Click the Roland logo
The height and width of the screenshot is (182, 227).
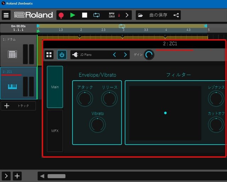click(33, 15)
